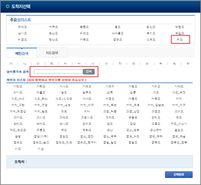
Task: Select destination 가파도
Action: click(179, 86)
